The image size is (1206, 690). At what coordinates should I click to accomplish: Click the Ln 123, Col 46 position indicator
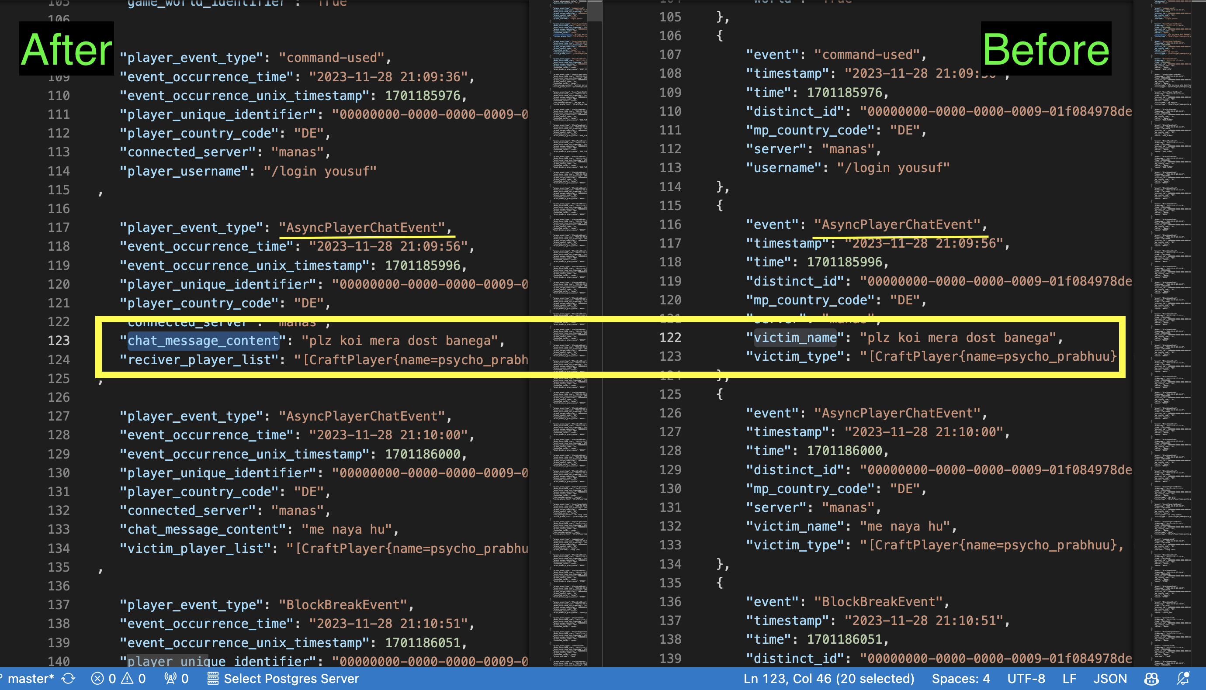tap(828, 679)
